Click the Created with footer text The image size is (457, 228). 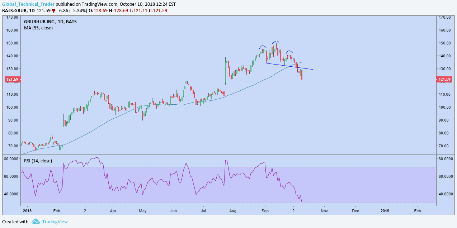[x=15, y=222]
